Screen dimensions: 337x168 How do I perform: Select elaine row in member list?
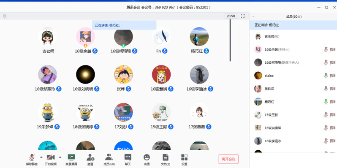point(293,76)
